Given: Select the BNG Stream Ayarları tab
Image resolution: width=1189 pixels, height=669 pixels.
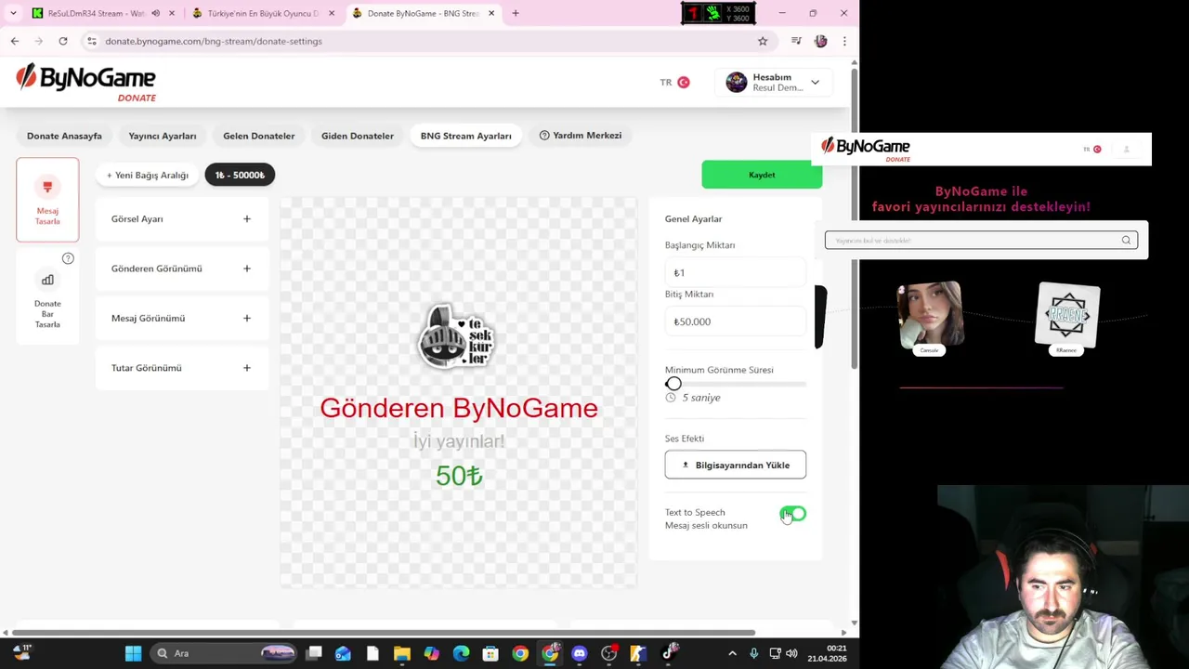Looking at the screenshot, I should coord(466,136).
